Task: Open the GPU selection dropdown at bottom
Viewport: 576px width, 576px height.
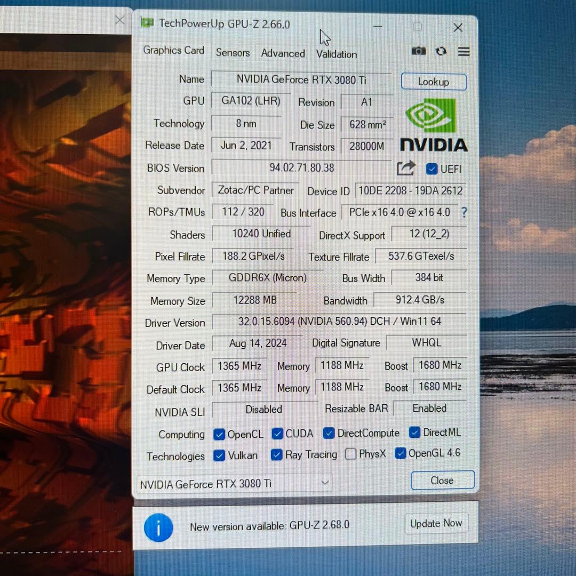Action: tap(324, 483)
